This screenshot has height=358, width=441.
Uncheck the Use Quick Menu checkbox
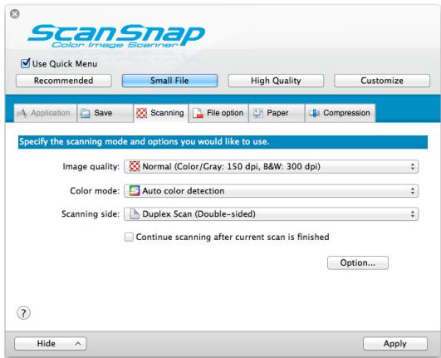coord(25,63)
